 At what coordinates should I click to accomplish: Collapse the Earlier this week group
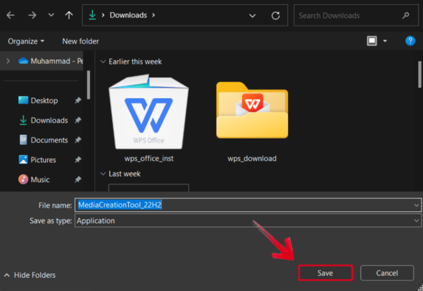click(102, 62)
